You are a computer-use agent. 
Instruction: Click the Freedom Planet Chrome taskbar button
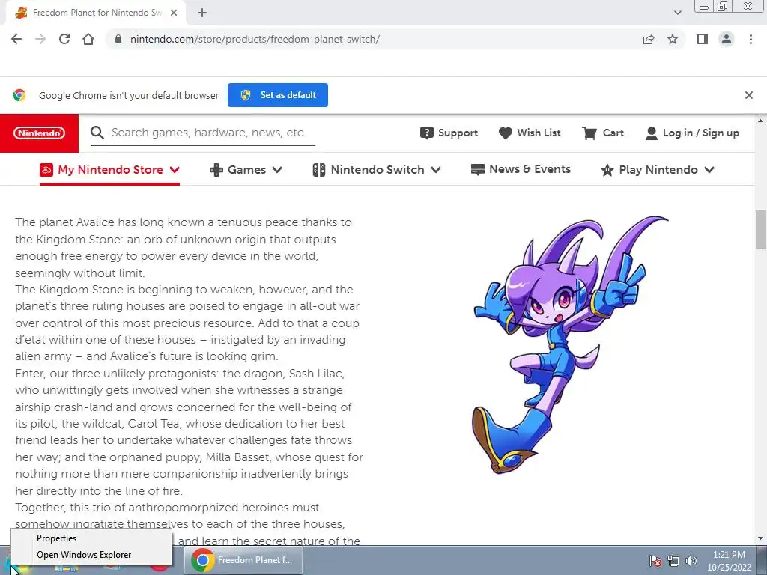[243, 560]
